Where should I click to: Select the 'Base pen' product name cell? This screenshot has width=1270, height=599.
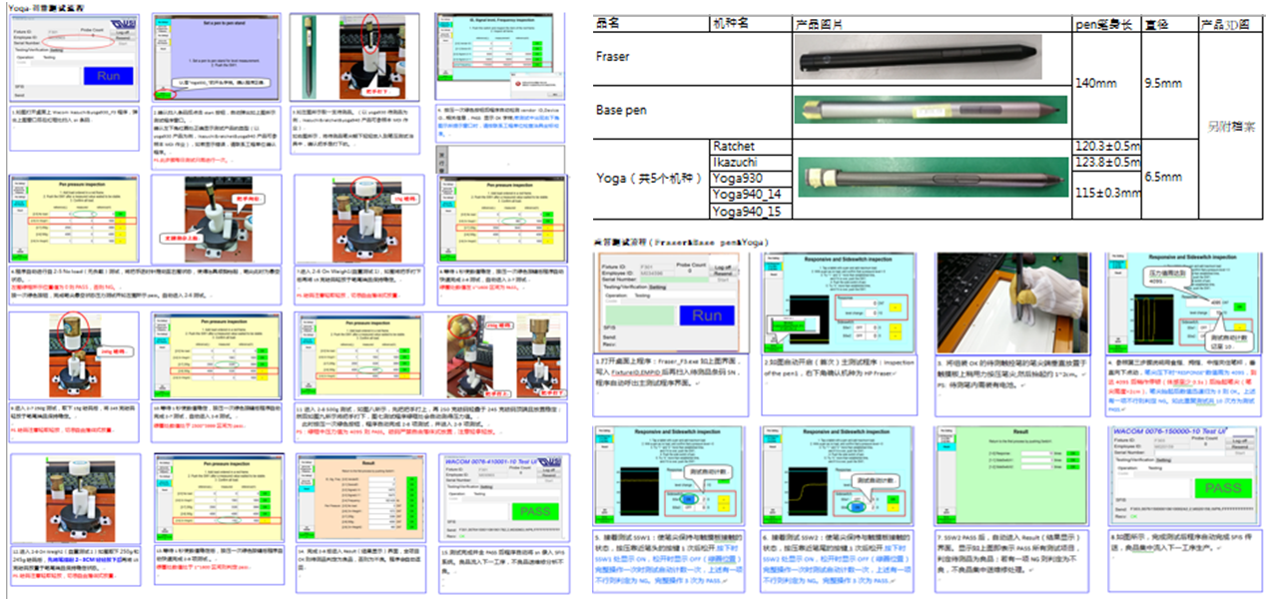pyautogui.click(x=652, y=109)
